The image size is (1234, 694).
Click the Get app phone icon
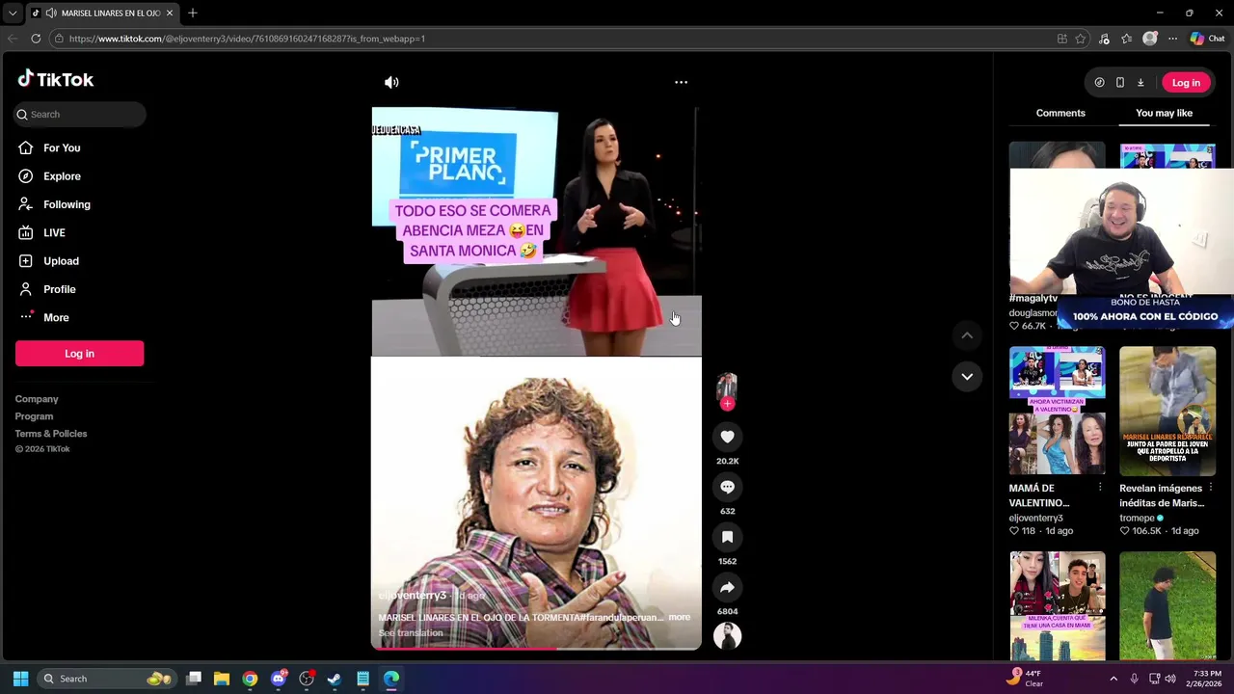[1119, 83]
